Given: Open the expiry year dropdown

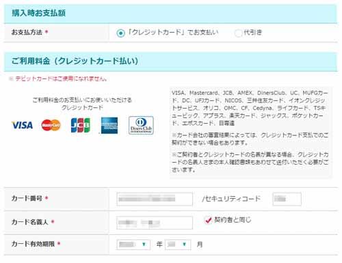Looking at the screenshot, I should pyautogui.click(x=133, y=245).
